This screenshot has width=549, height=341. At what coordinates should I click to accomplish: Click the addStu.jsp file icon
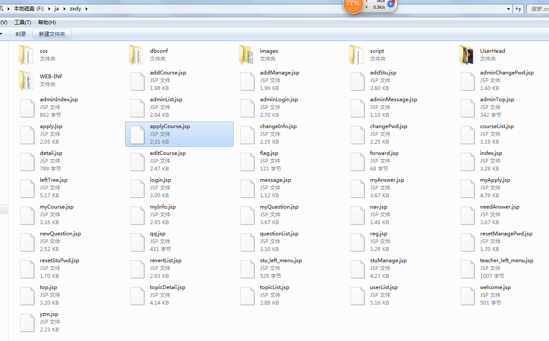coord(357,81)
